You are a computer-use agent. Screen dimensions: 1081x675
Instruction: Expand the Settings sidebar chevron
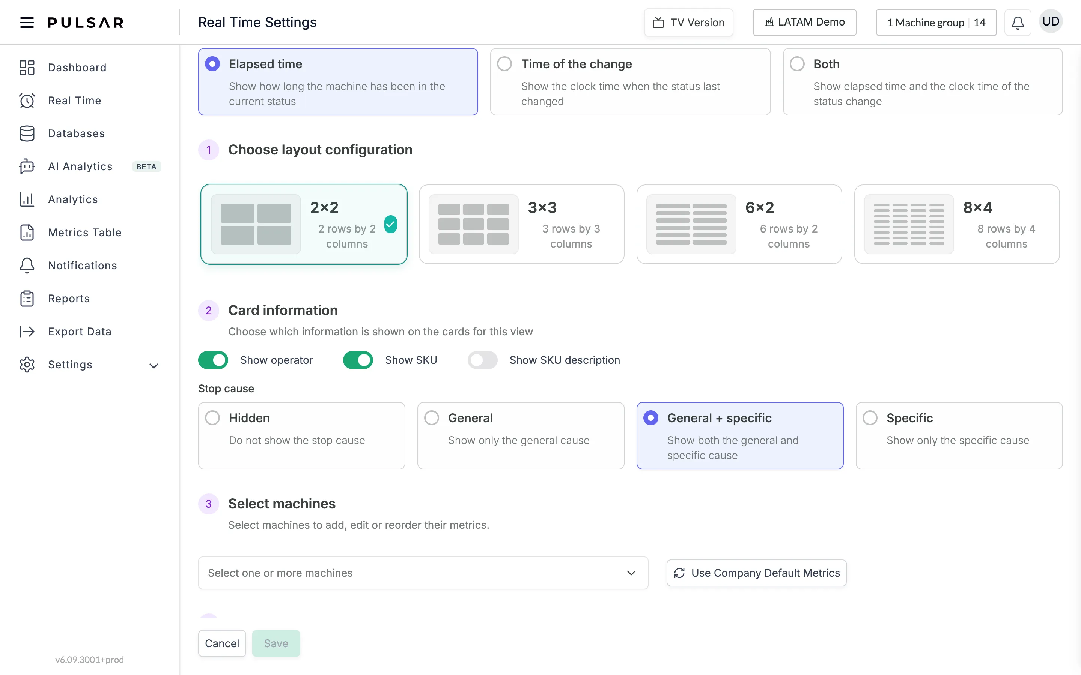tap(154, 366)
